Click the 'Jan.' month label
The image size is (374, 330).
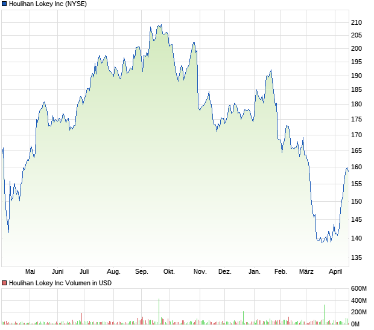[x=255, y=272]
